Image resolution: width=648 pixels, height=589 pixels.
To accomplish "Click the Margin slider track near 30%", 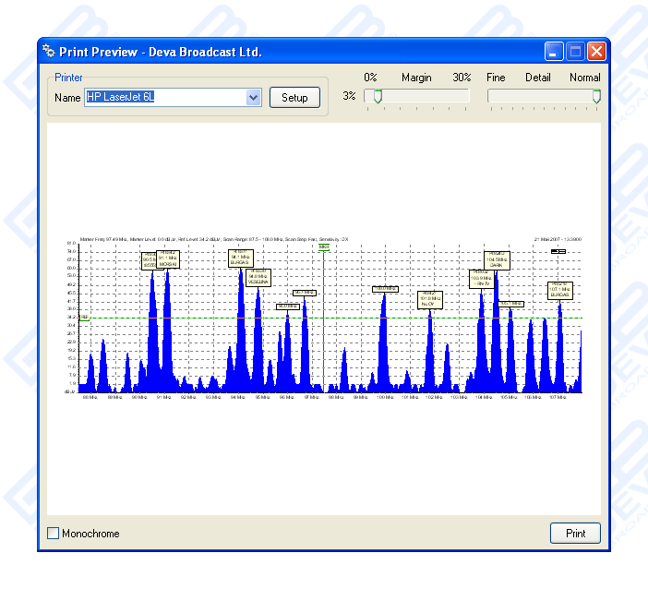I will [x=462, y=96].
